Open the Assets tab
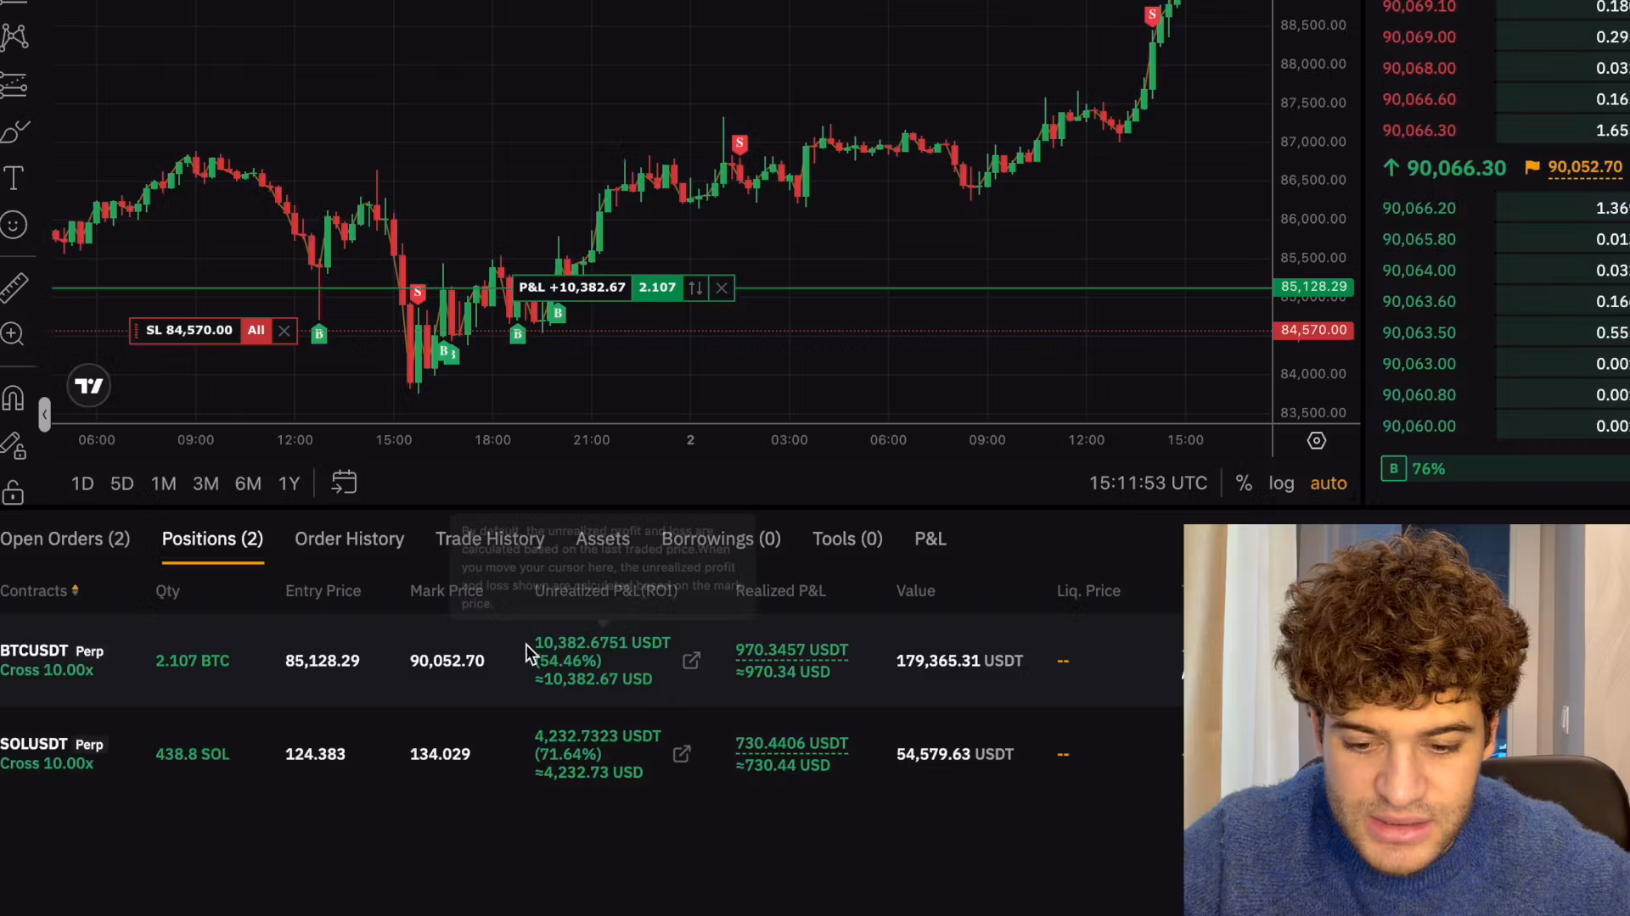Viewport: 1630px width, 916px height. 603,539
